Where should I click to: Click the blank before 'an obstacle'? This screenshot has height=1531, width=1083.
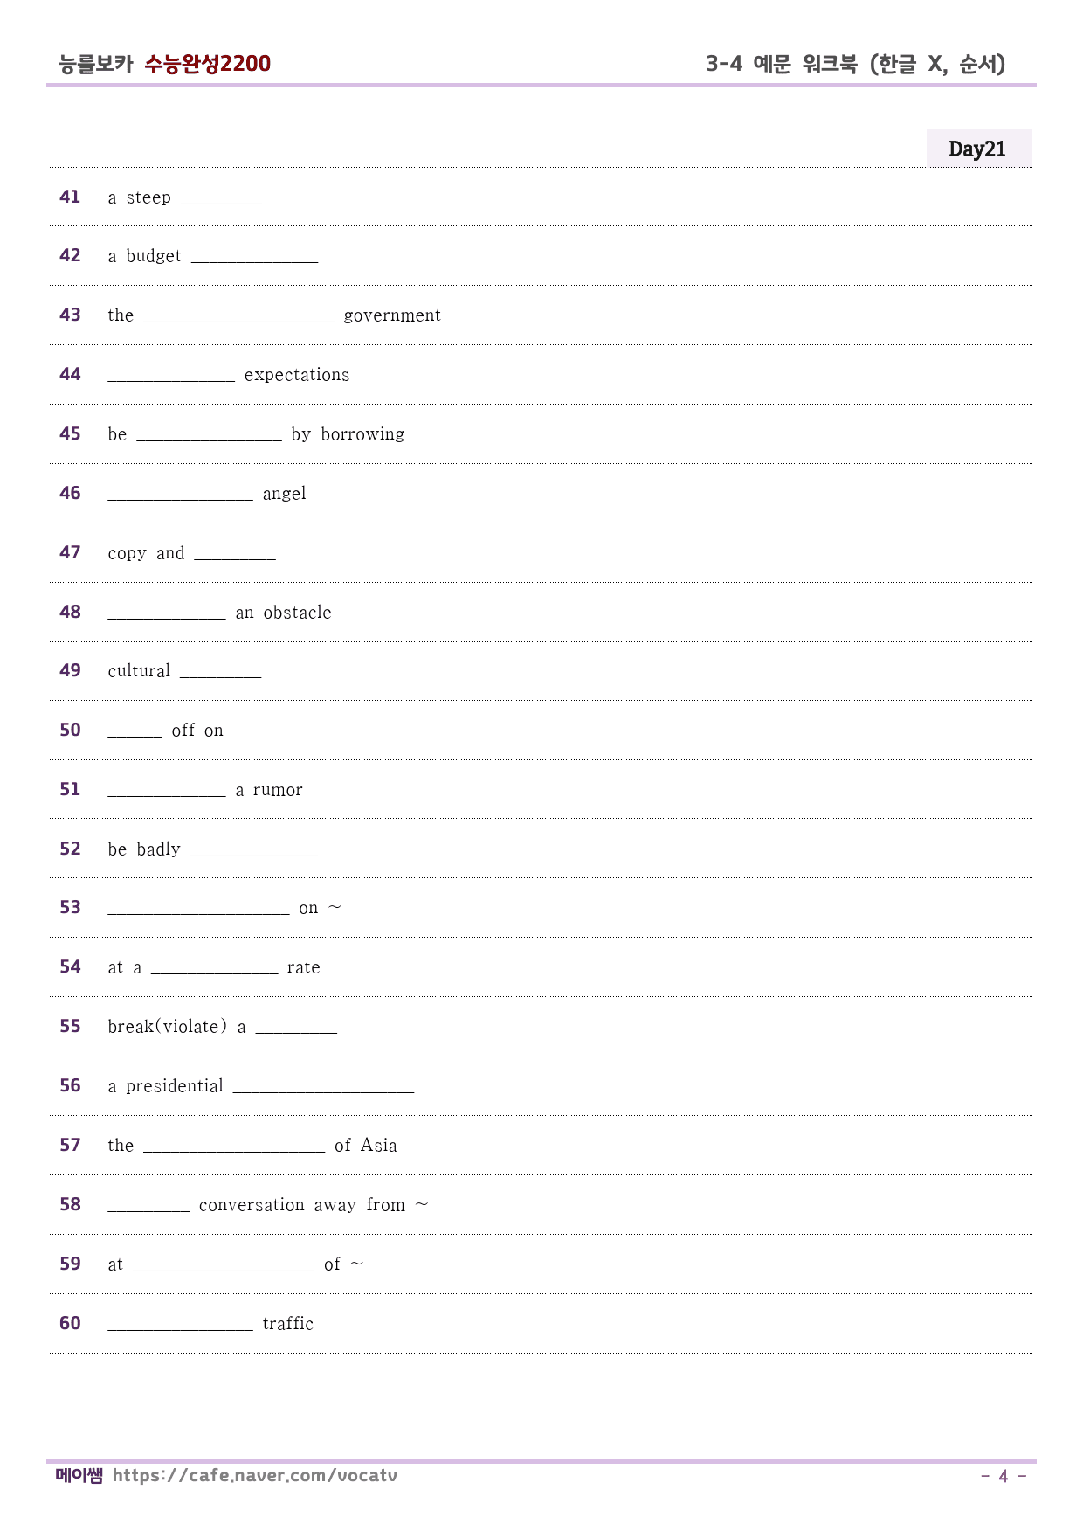coord(167,613)
